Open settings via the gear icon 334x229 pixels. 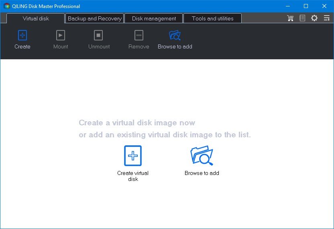(x=314, y=18)
